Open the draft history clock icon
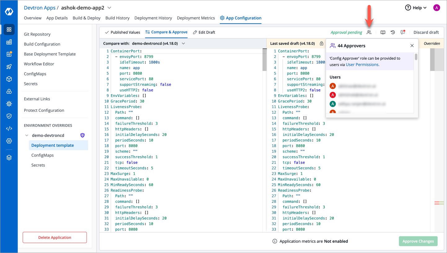Viewport: 447px width, 253px height. pos(393,32)
